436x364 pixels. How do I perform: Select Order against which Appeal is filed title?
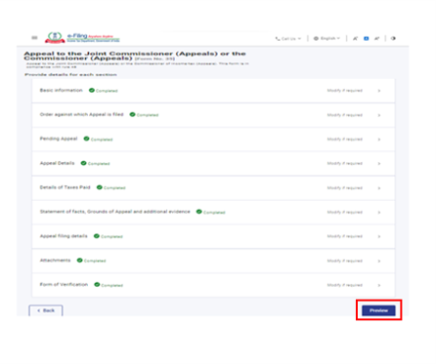click(81, 114)
